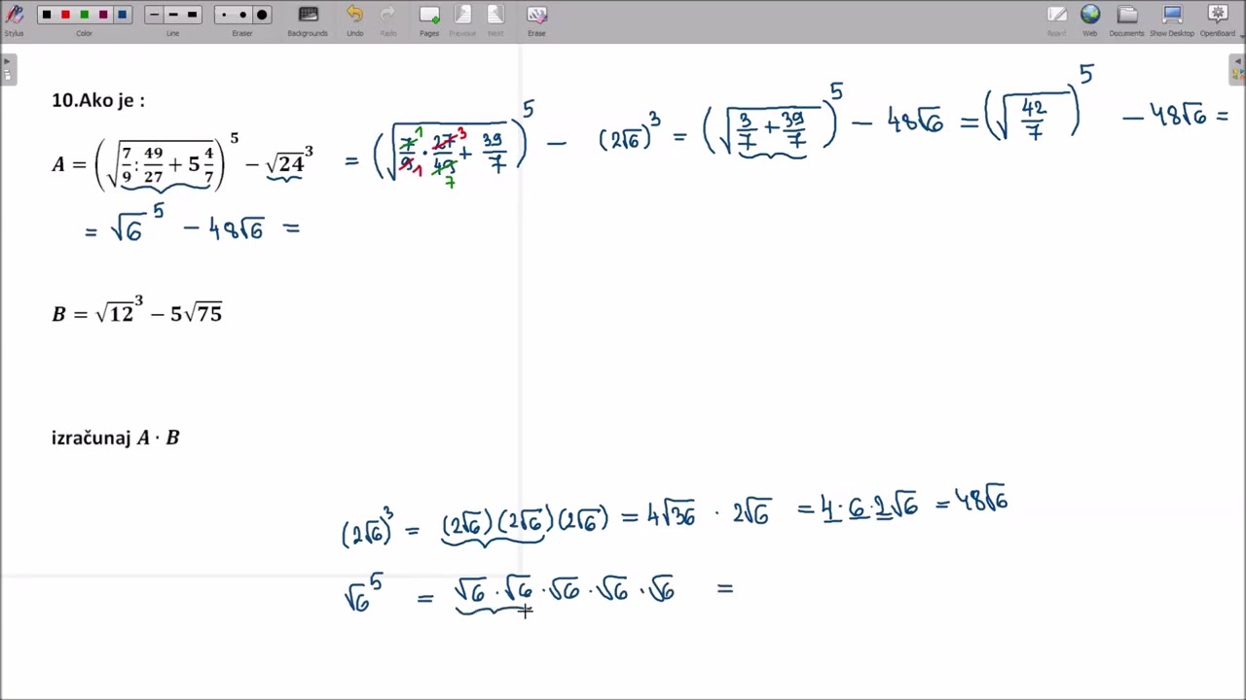Set the medium line width
1246x700 pixels.
coord(172,15)
